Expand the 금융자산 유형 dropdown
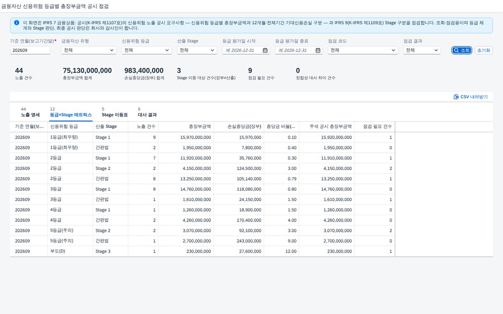Image resolution: width=503 pixels, height=314 pixels. (89, 50)
